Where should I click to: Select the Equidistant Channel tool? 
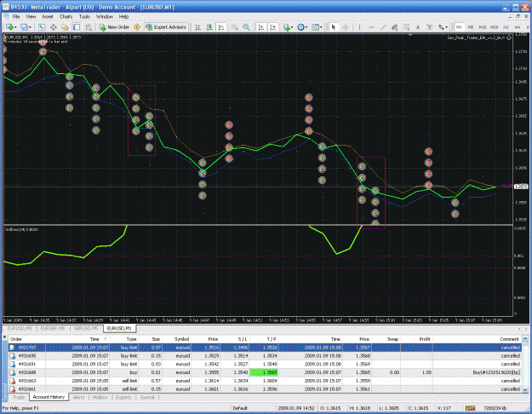pyautogui.click(x=394, y=27)
